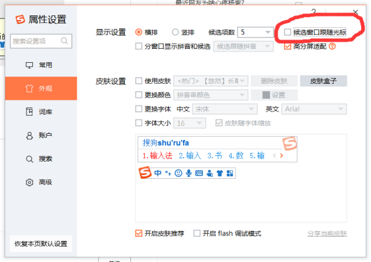
Task: Click the account person icon on preview toolbar
Action: tap(210, 173)
